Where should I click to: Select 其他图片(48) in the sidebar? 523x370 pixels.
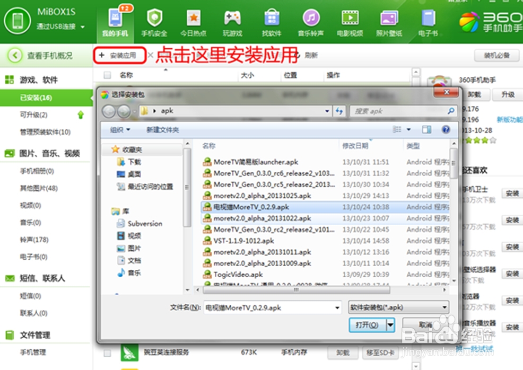coord(39,188)
